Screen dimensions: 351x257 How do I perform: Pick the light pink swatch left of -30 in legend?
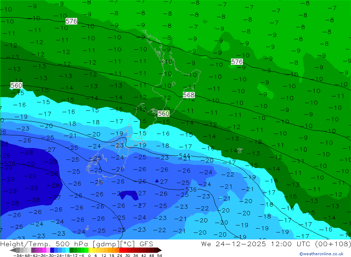point(48,250)
